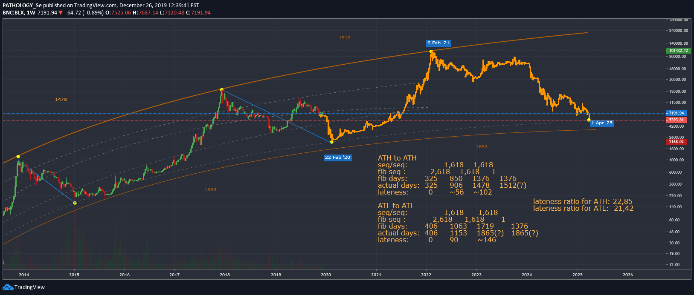Viewport: 694px width, 295px height.
Task: Click the 'ATH to ATH' annotation heading
Action: pyautogui.click(x=397, y=158)
